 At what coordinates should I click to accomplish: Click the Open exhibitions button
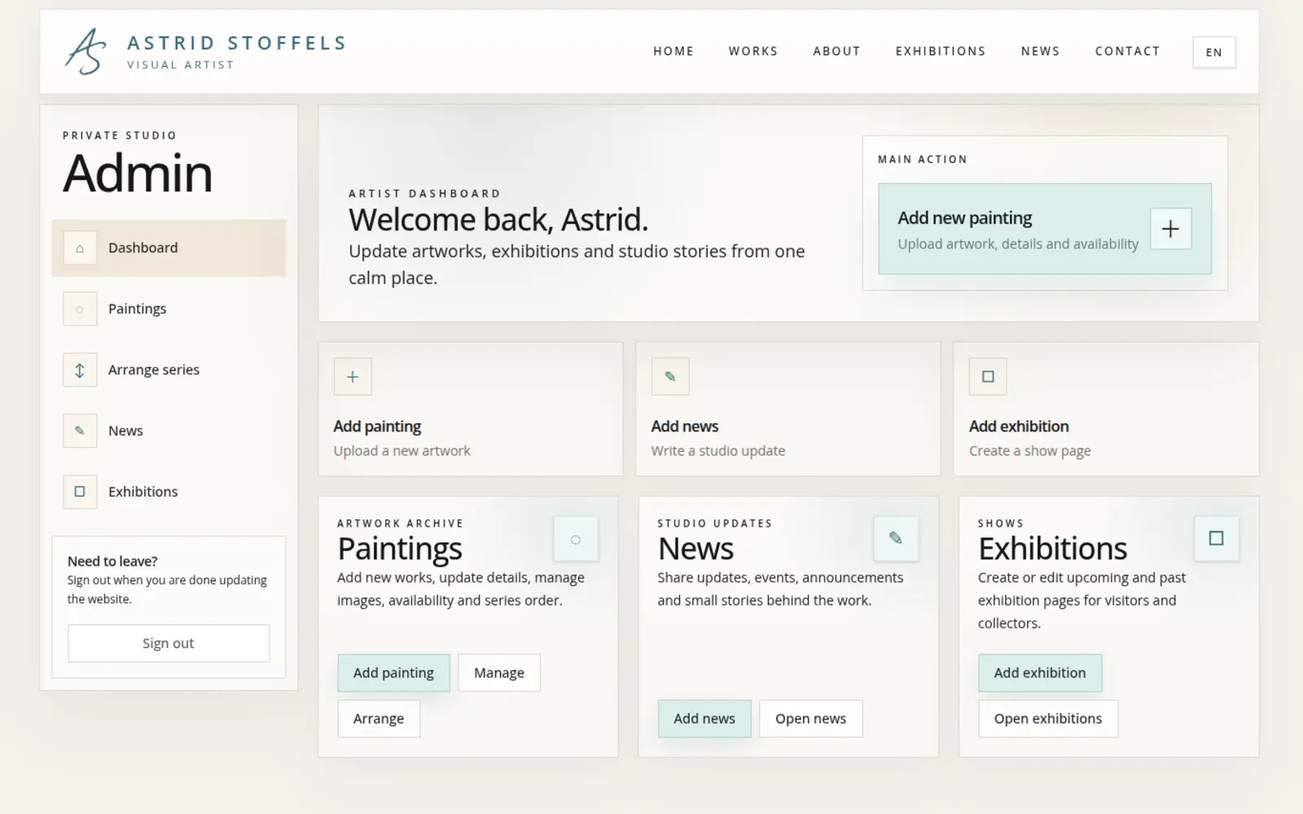1048,719
